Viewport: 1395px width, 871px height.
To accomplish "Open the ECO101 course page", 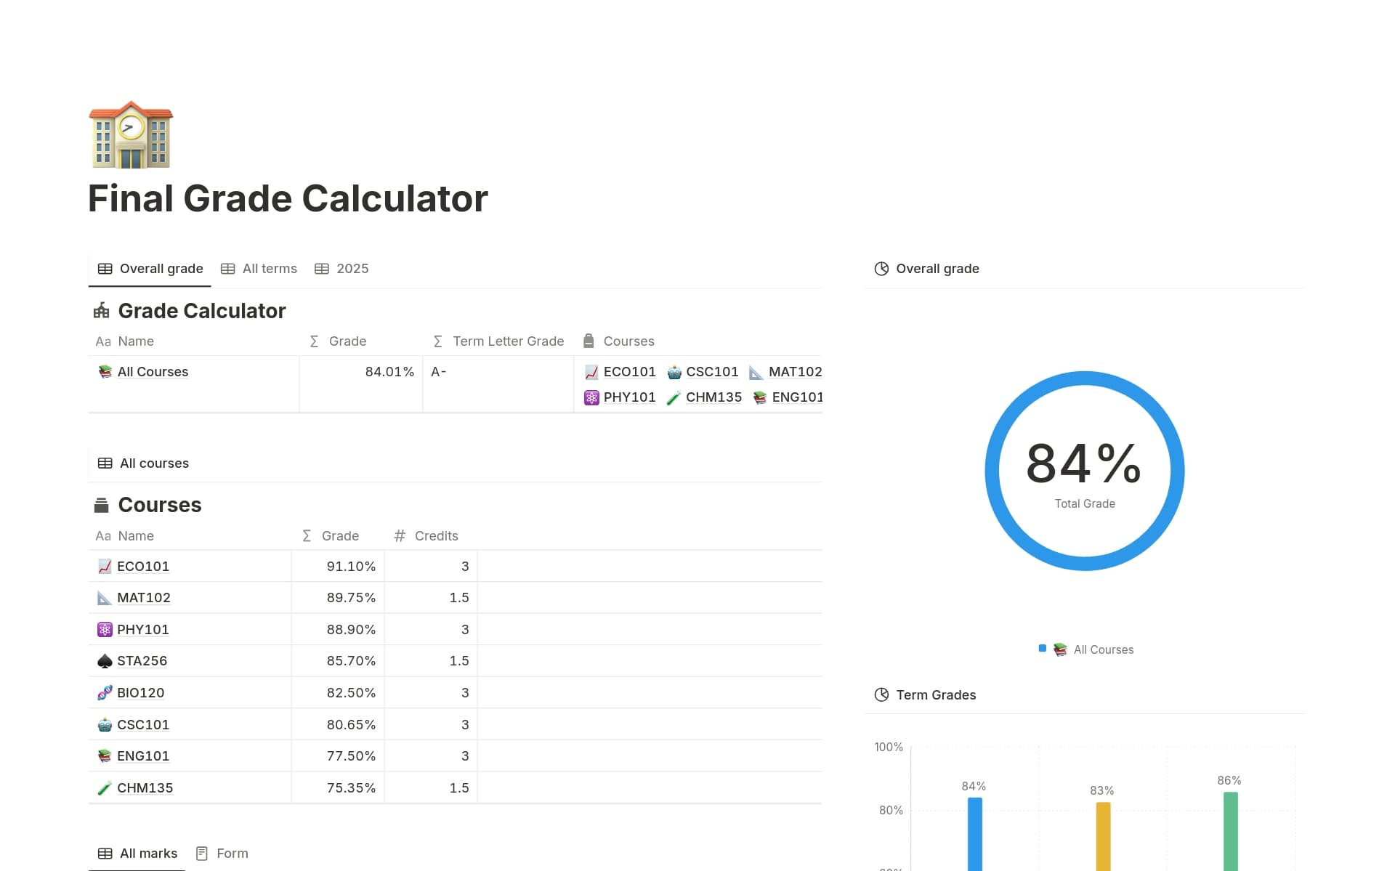I will tap(143, 566).
